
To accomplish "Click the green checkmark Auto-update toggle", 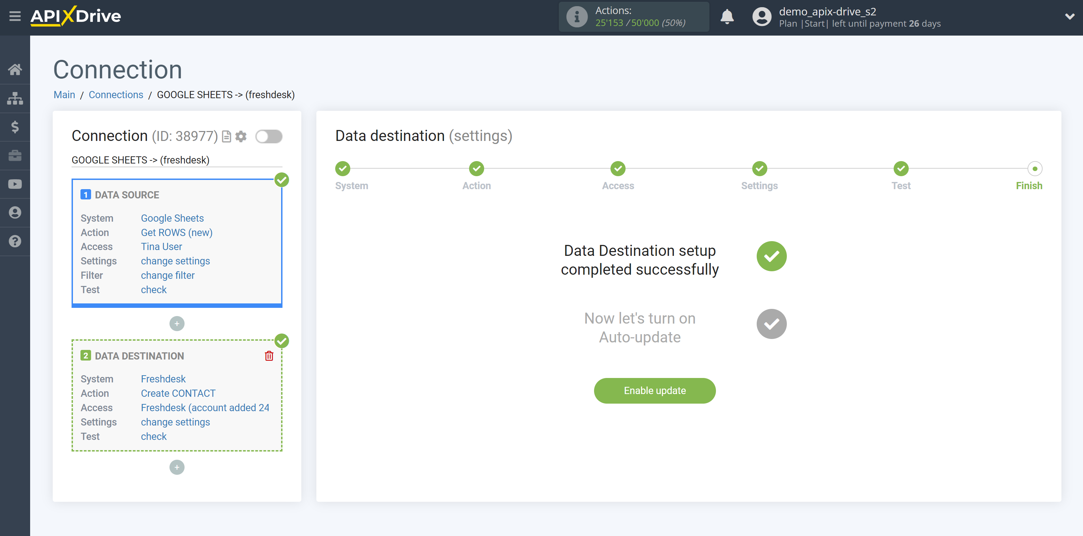I will click(771, 324).
